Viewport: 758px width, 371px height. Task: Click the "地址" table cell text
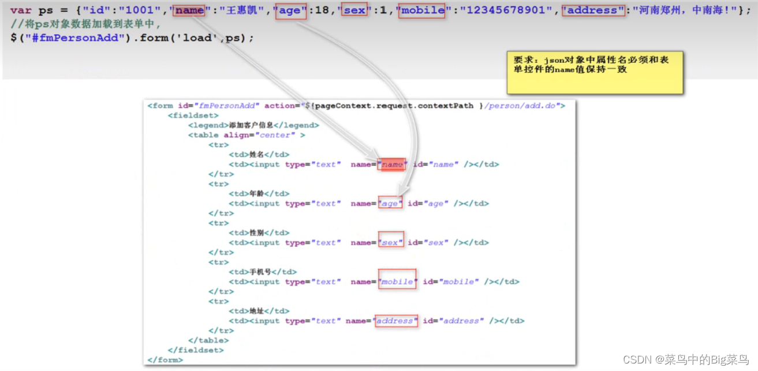(256, 311)
